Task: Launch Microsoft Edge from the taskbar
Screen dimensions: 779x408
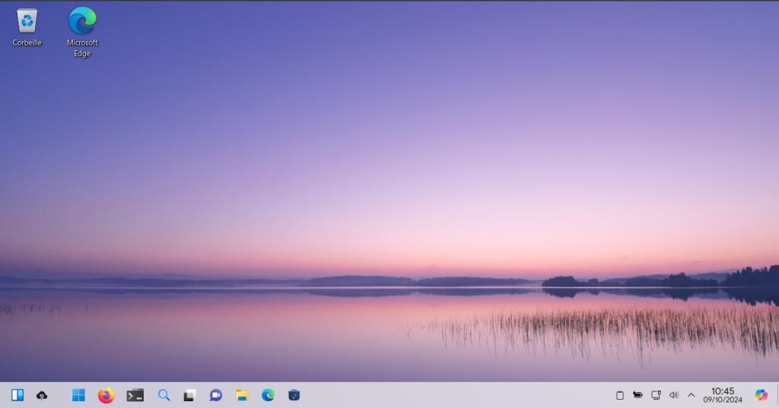Action: [x=268, y=395]
